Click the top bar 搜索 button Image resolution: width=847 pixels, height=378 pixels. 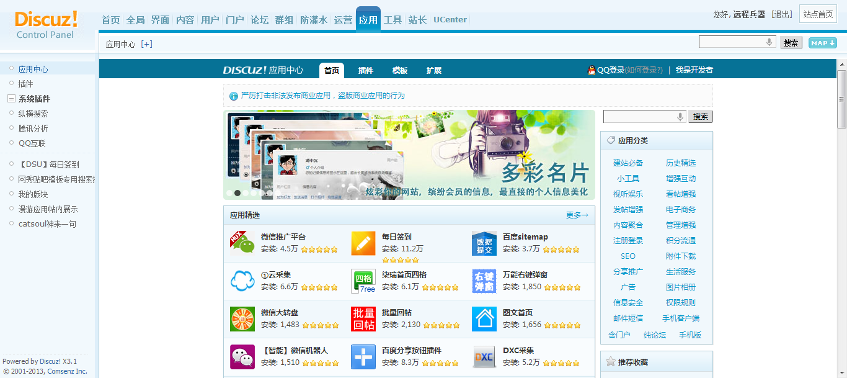pos(791,42)
